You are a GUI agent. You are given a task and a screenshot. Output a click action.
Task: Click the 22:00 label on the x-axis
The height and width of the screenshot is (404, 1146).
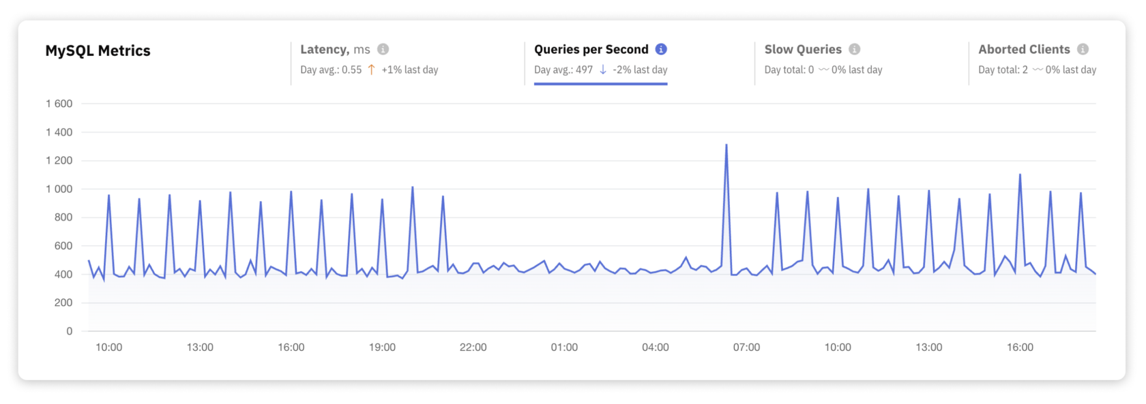(473, 347)
